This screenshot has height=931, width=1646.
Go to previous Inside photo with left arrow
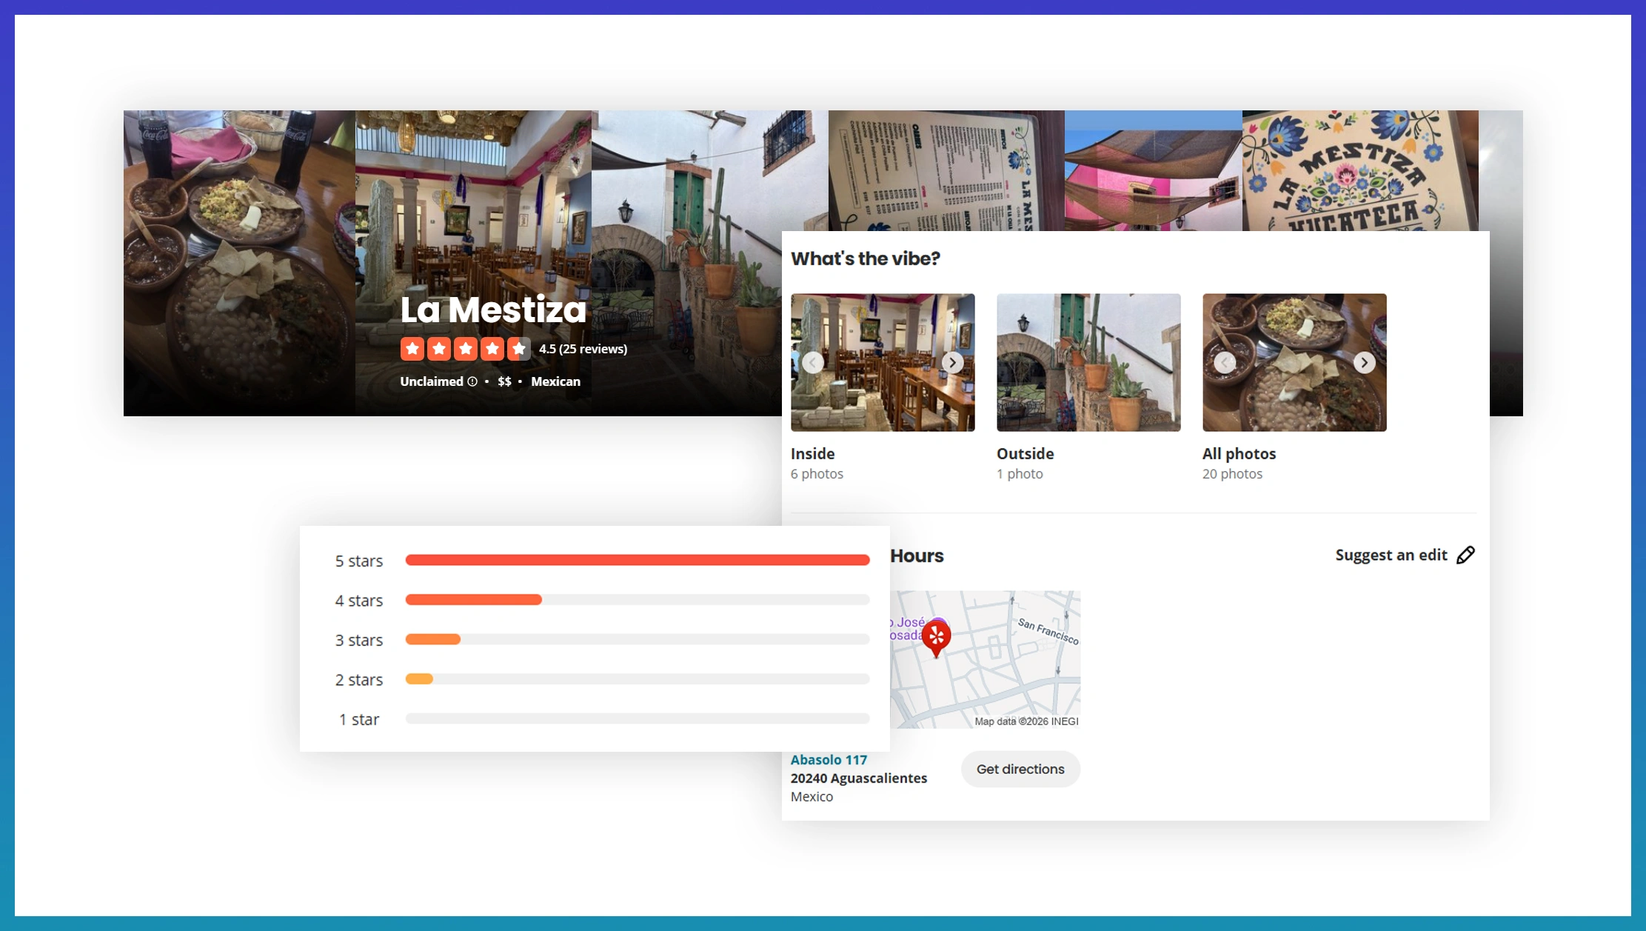pyautogui.click(x=813, y=362)
